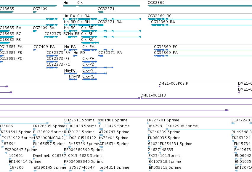252x172 pixels.
Task: Select the CG32369-PA protein label
Action: tap(166, 53)
